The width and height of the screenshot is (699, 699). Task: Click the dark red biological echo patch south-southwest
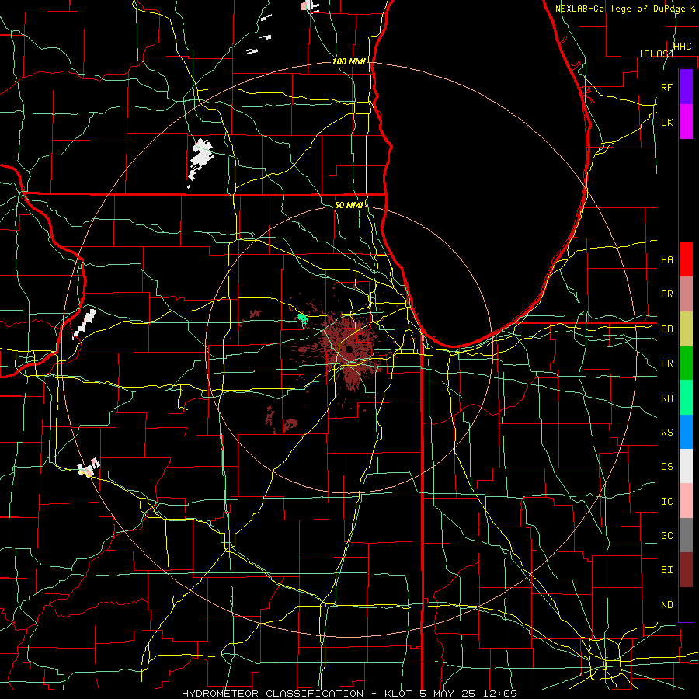coord(290,424)
